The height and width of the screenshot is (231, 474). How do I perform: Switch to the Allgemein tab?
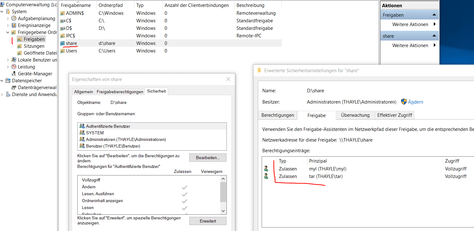[x=84, y=92]
